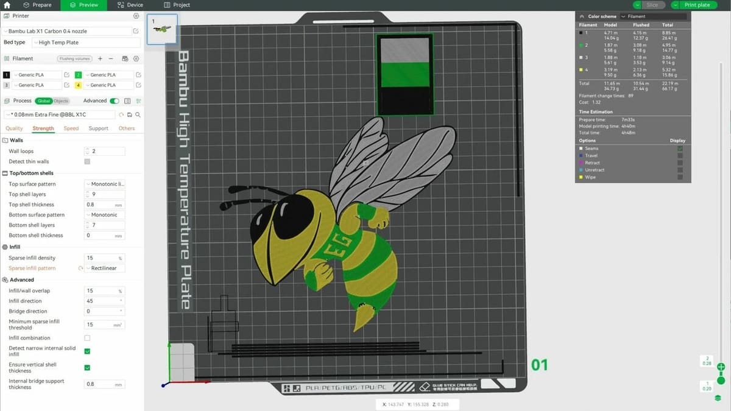The height and width of the screenshot is (411, 731).
Task: Show Unretract display checkbox
Action: tap(680, 170)
